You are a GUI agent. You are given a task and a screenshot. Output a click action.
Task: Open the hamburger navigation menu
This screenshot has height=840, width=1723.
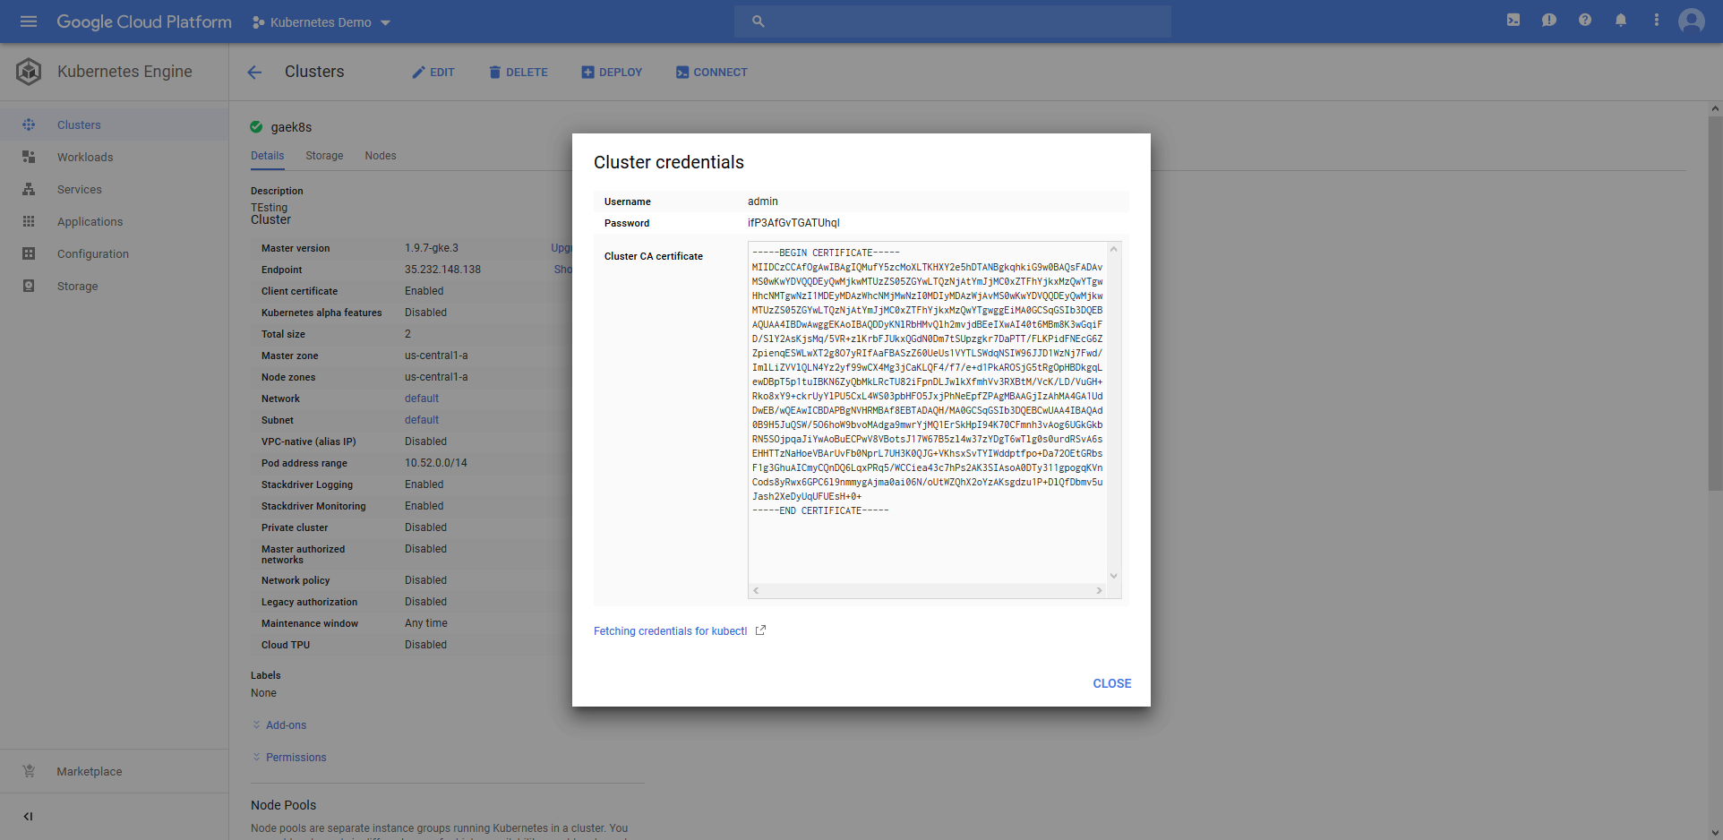click(x=29, y=21)
